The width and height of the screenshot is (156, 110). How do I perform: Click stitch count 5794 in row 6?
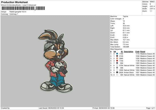pyautogui.click(x=121, y=66)
